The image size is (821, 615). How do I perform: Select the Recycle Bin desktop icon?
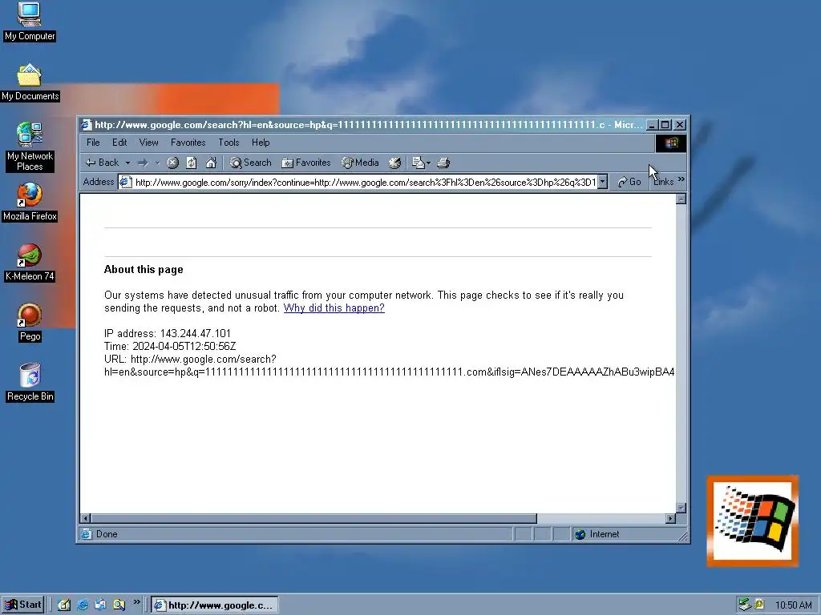pyautogui.click(x=30, y=382)
